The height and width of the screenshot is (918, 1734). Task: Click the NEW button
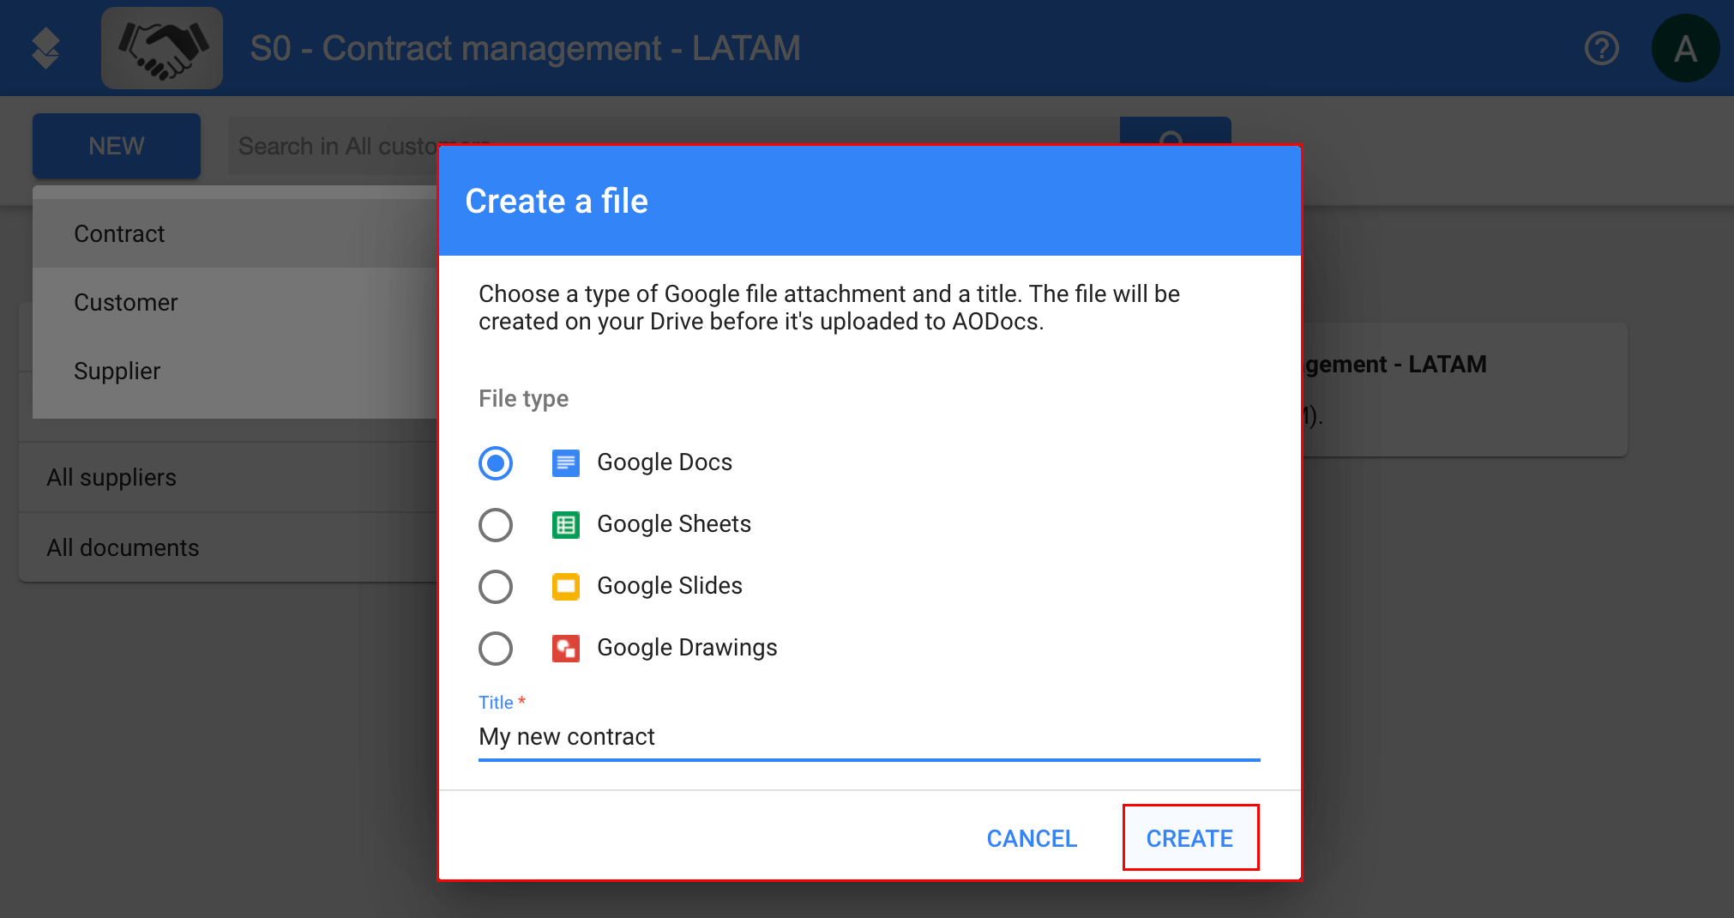pyautogui.click(x=117, y=146)
